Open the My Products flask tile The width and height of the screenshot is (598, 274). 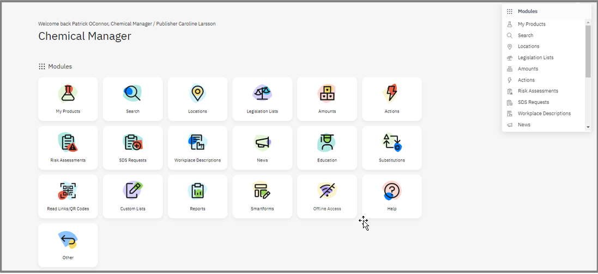pos(68,98)
